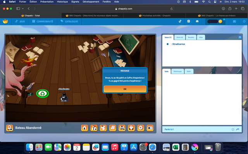Switch to the Prochaines activités browser tab
The image size is (248, 154).
pos(154,15)
